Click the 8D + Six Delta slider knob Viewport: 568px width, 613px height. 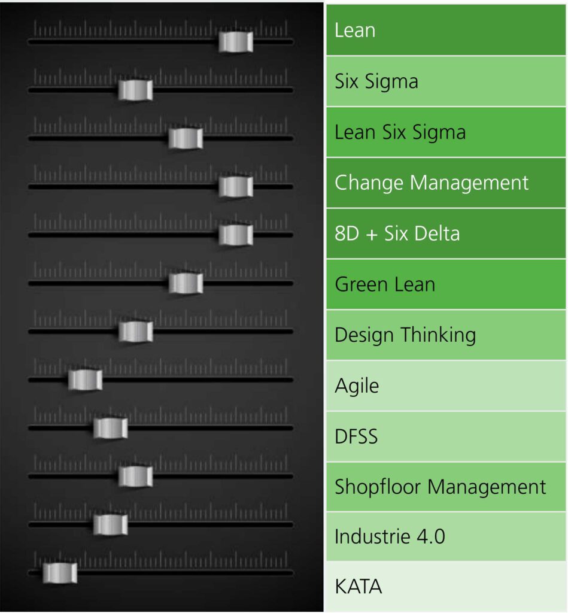pos(236,235)
